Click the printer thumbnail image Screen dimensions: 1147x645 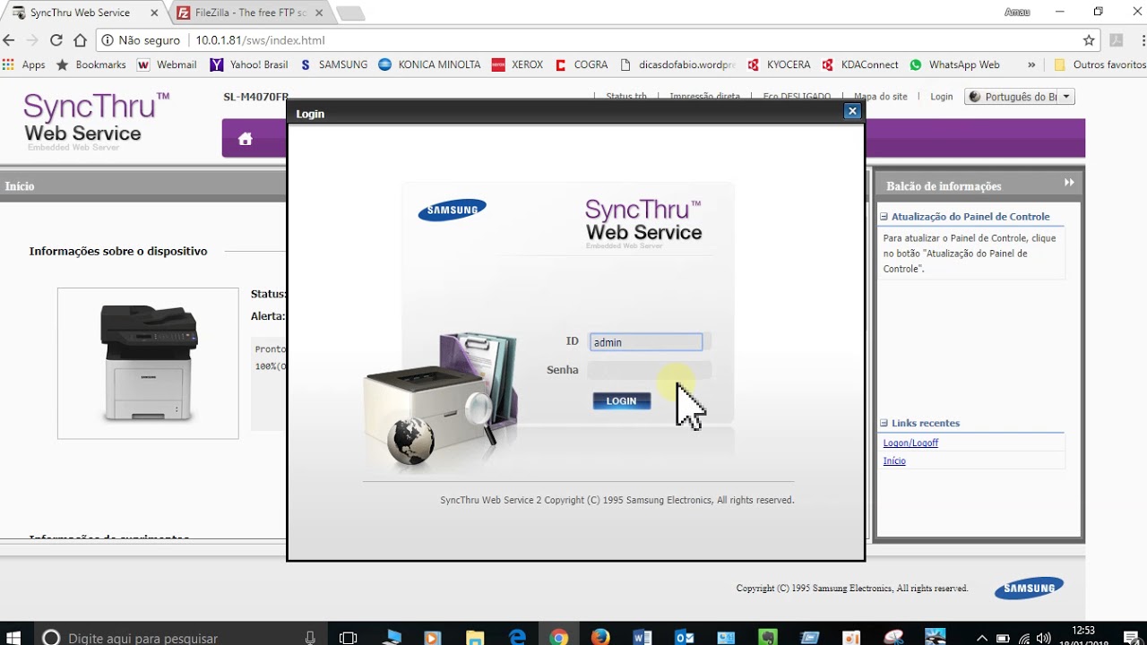click(x=148, y=363)
